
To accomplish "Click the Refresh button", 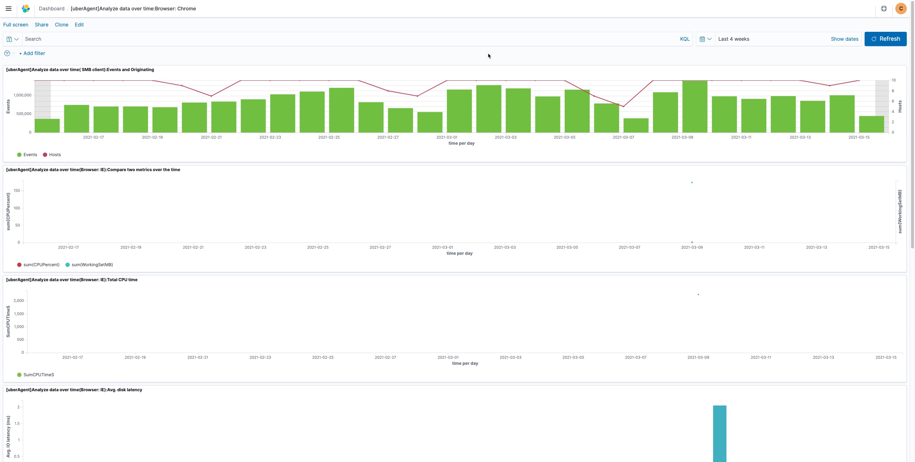I will 885,39.
